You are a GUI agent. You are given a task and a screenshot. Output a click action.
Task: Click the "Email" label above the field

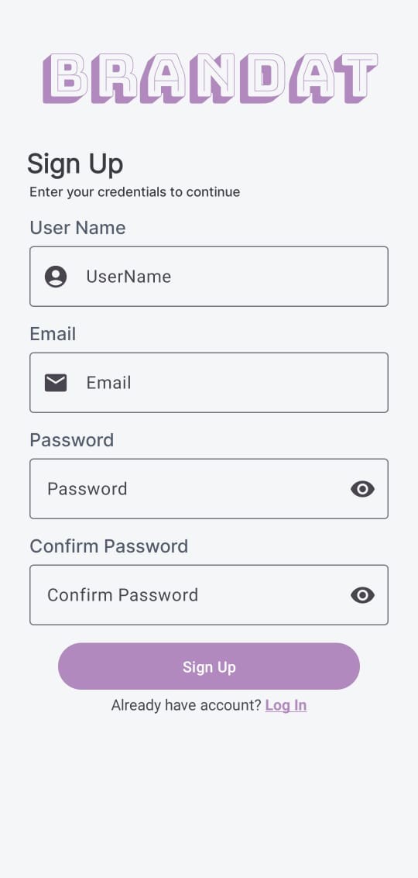click(53, 334)
